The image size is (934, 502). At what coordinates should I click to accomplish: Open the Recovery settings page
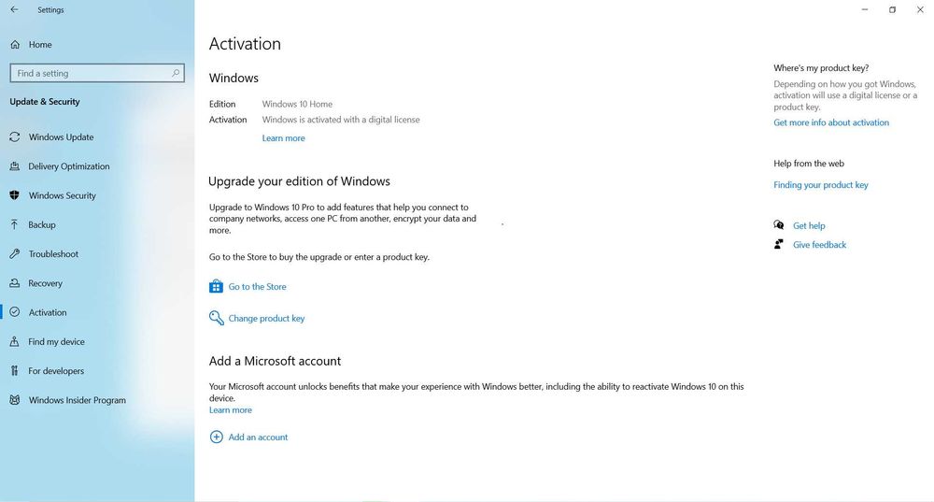(45, 283)
